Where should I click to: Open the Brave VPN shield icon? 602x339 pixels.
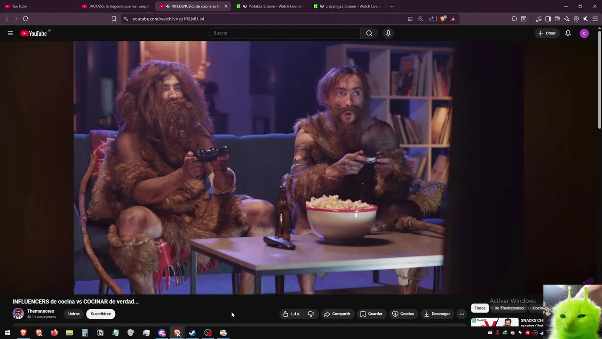coord(576,19)
